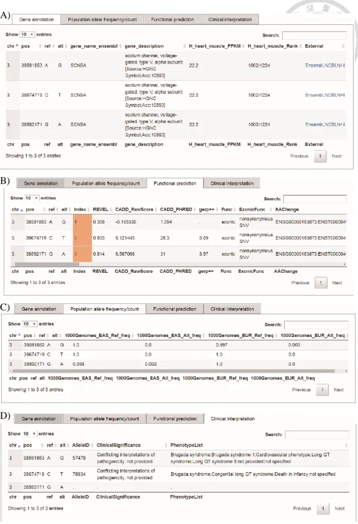Screen dimensions: 358x524
Task: Open external links for position 38591853
Action: tap(325, 65)
